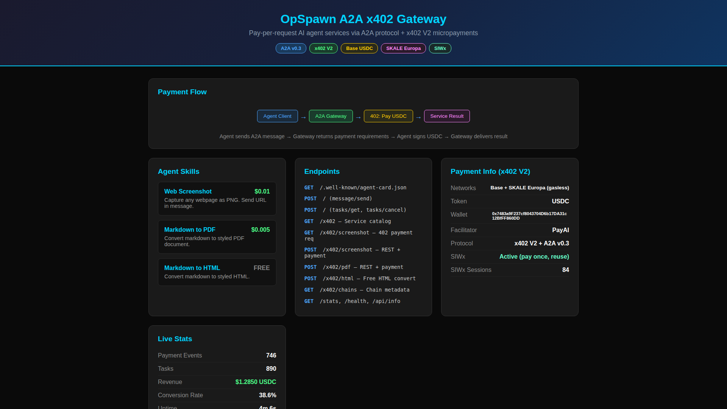Click the Tasks value 890

pyautogui.click(x=271, y=369)
